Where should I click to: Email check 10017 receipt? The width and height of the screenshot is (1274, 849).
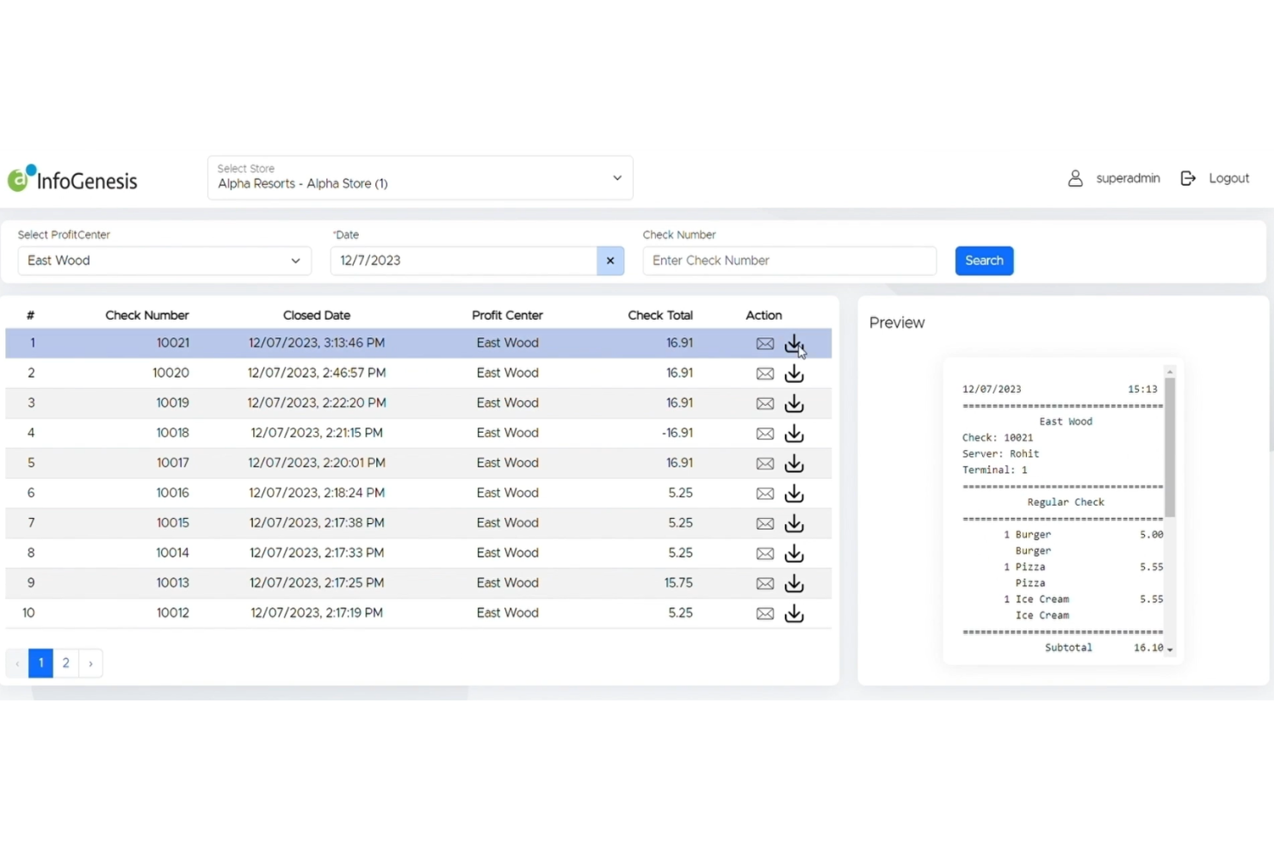pyautogui.click(x=764, y=464)
